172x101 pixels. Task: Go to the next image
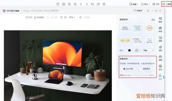pos(87,4)
